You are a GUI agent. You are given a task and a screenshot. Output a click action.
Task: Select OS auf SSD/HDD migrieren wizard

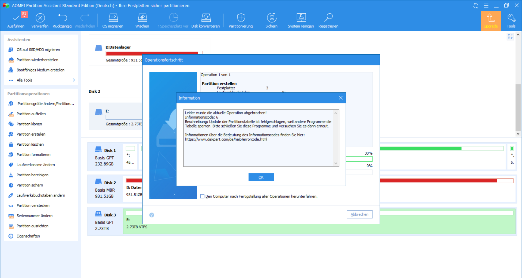coord(38,49)
